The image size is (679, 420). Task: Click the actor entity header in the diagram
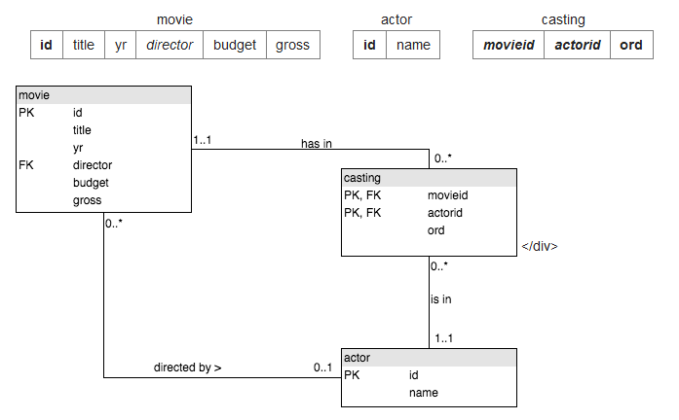(429, 358)
